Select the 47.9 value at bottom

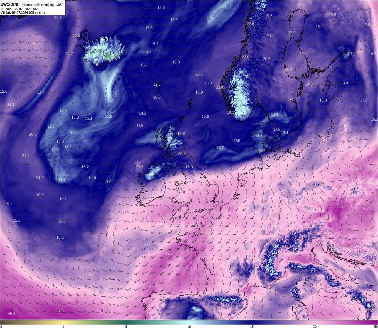[60, 311]
